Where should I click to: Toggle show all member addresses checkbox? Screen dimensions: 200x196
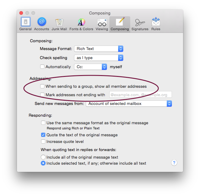click(x=42, y=86)
